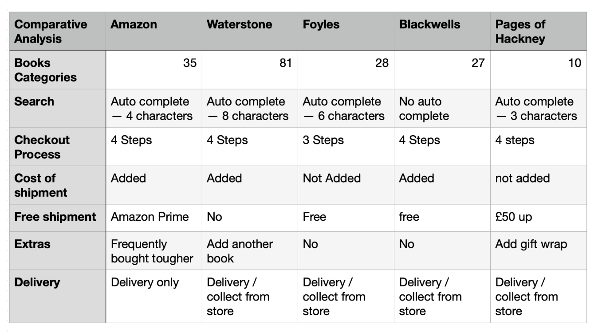Screen dimensions: 598x336
Task: Select the Add gift wrap cell
Action: point(539,250)
